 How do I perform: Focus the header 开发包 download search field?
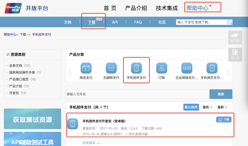pyautogui.click(x=201, y=22)
